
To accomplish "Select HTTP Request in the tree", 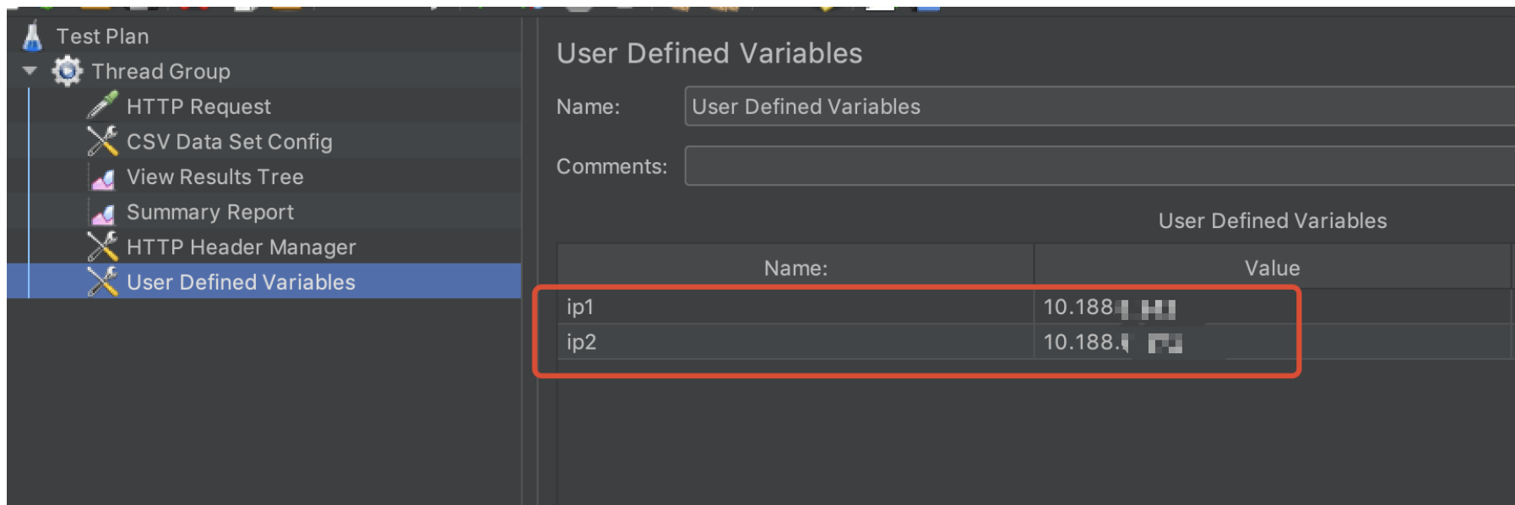I will click(x=198, y=106).
